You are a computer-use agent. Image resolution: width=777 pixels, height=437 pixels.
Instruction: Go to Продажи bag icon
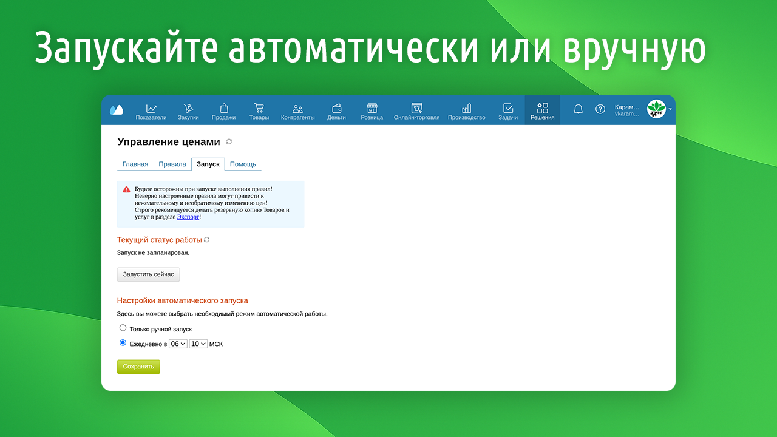[223, 109]
